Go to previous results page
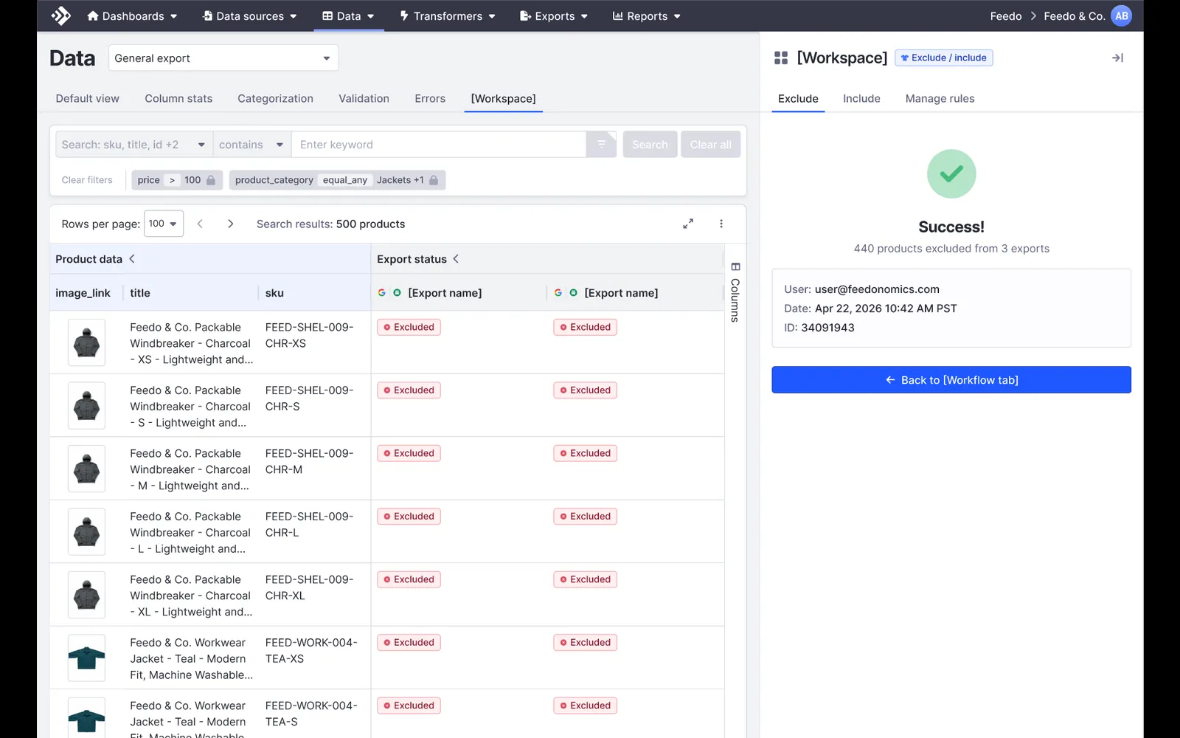 (200, 224)
